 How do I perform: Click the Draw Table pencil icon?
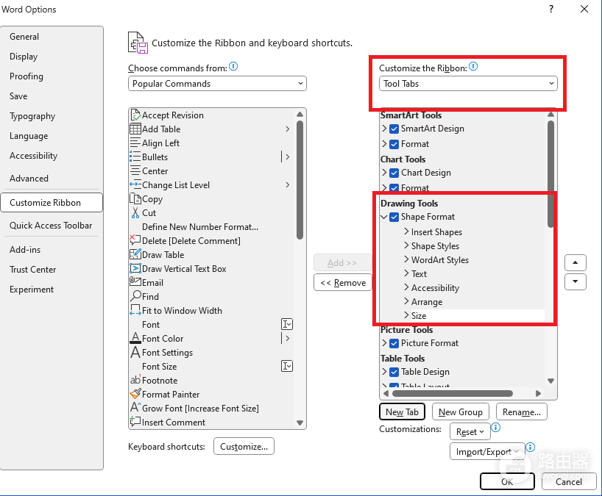tap(135, 254)
